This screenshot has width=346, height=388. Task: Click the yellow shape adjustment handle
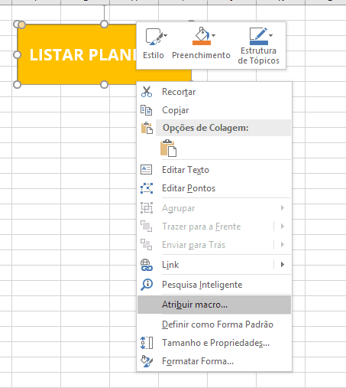(22, 24)
